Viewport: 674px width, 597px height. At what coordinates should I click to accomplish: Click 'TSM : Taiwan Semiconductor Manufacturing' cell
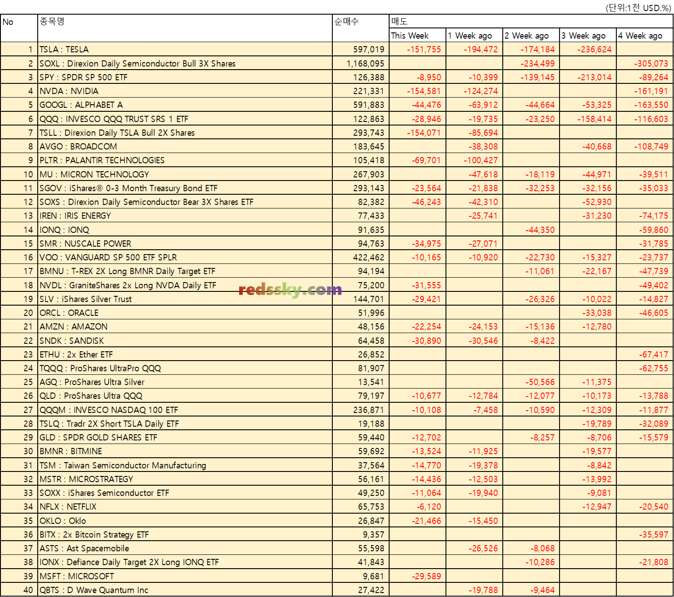tap(185, 465)
